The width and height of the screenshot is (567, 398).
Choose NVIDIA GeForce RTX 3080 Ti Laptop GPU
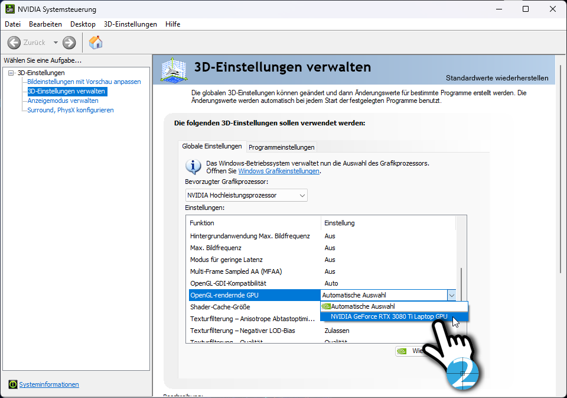click(x=394, y=316)
